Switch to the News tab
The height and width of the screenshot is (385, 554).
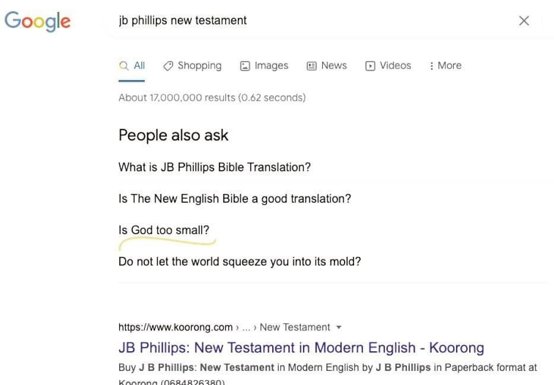327,66
